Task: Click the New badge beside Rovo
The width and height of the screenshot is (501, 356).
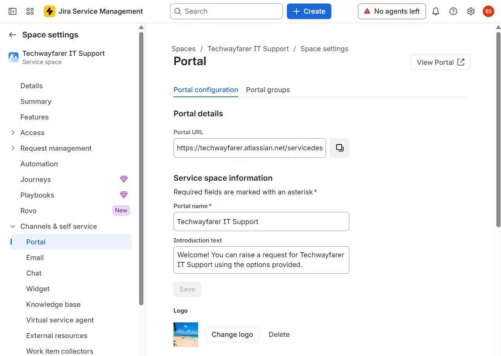Action: (121, 210)
